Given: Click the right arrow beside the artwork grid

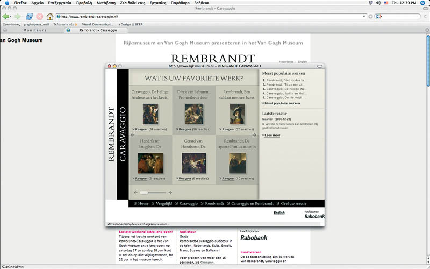Looking at the screenshot, I should pos(254,135).
